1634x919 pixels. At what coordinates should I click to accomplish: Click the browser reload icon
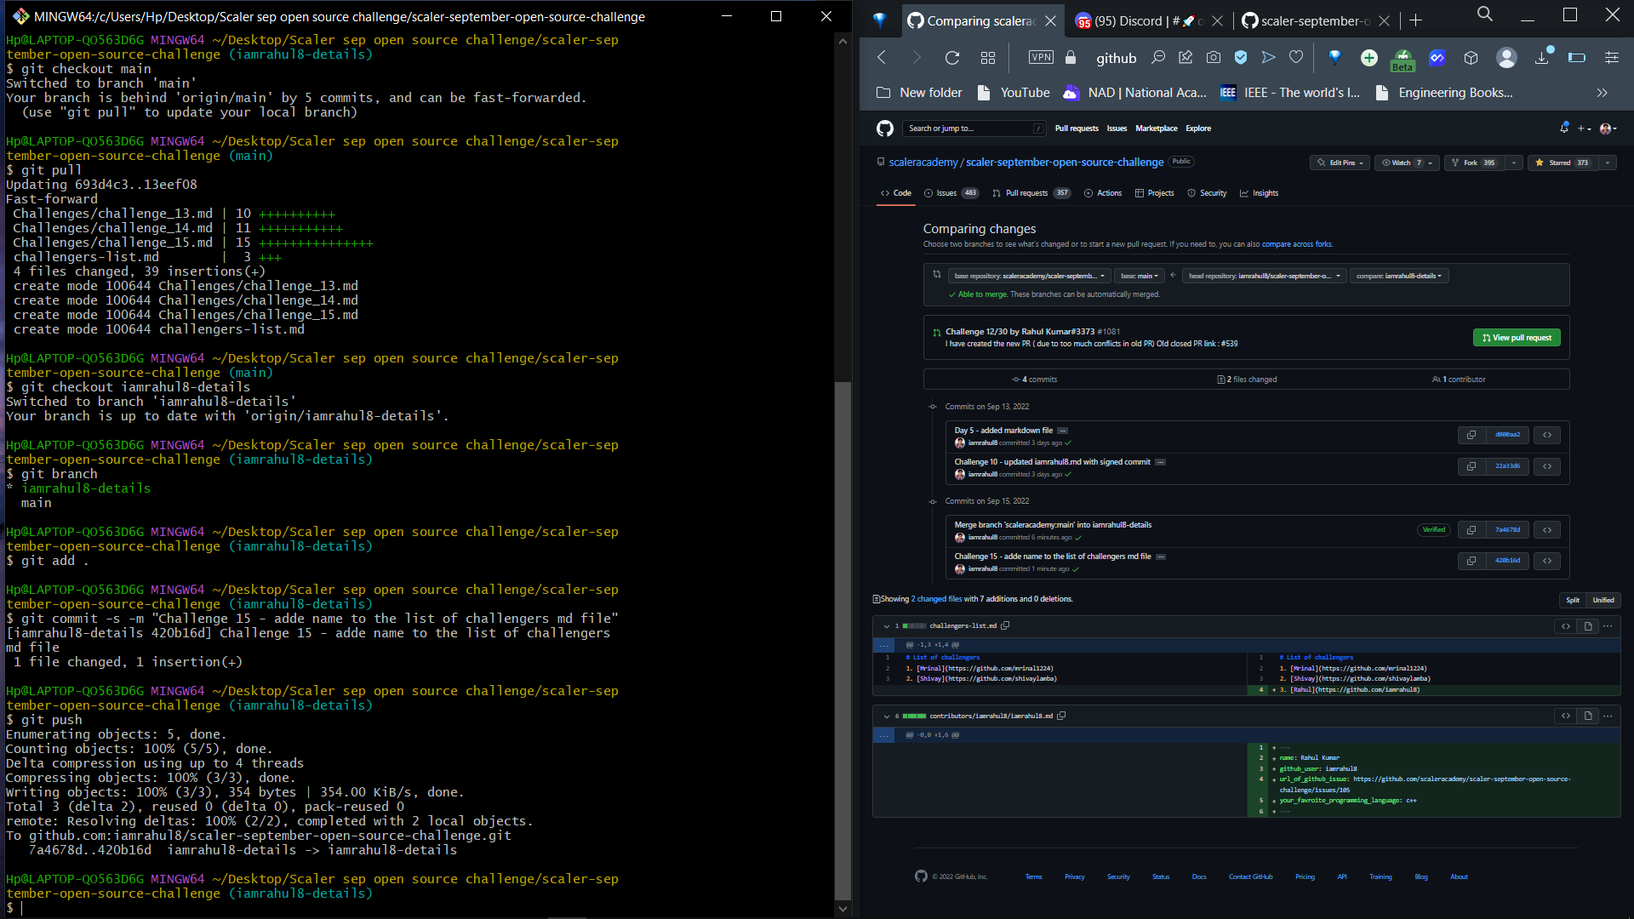[x=951, y=58]
